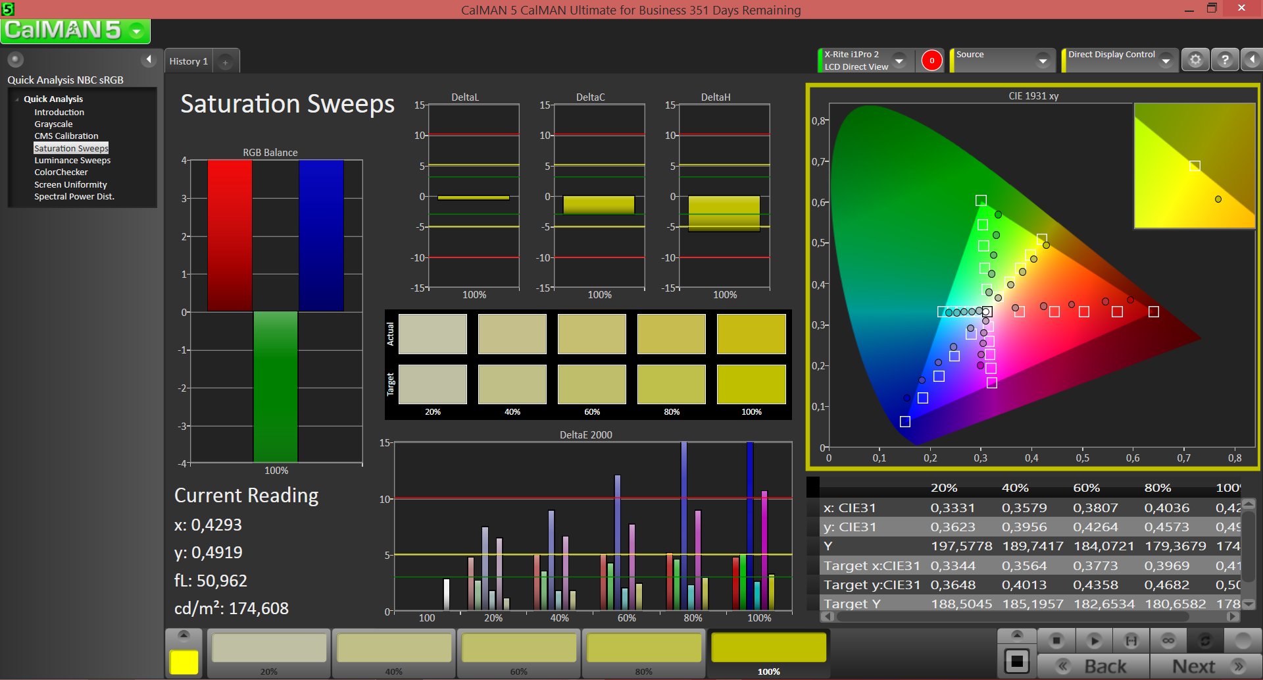Collapse the right-side panel arrow
This screenshot has height=680, width=1263.
(x=1252, y=60)
